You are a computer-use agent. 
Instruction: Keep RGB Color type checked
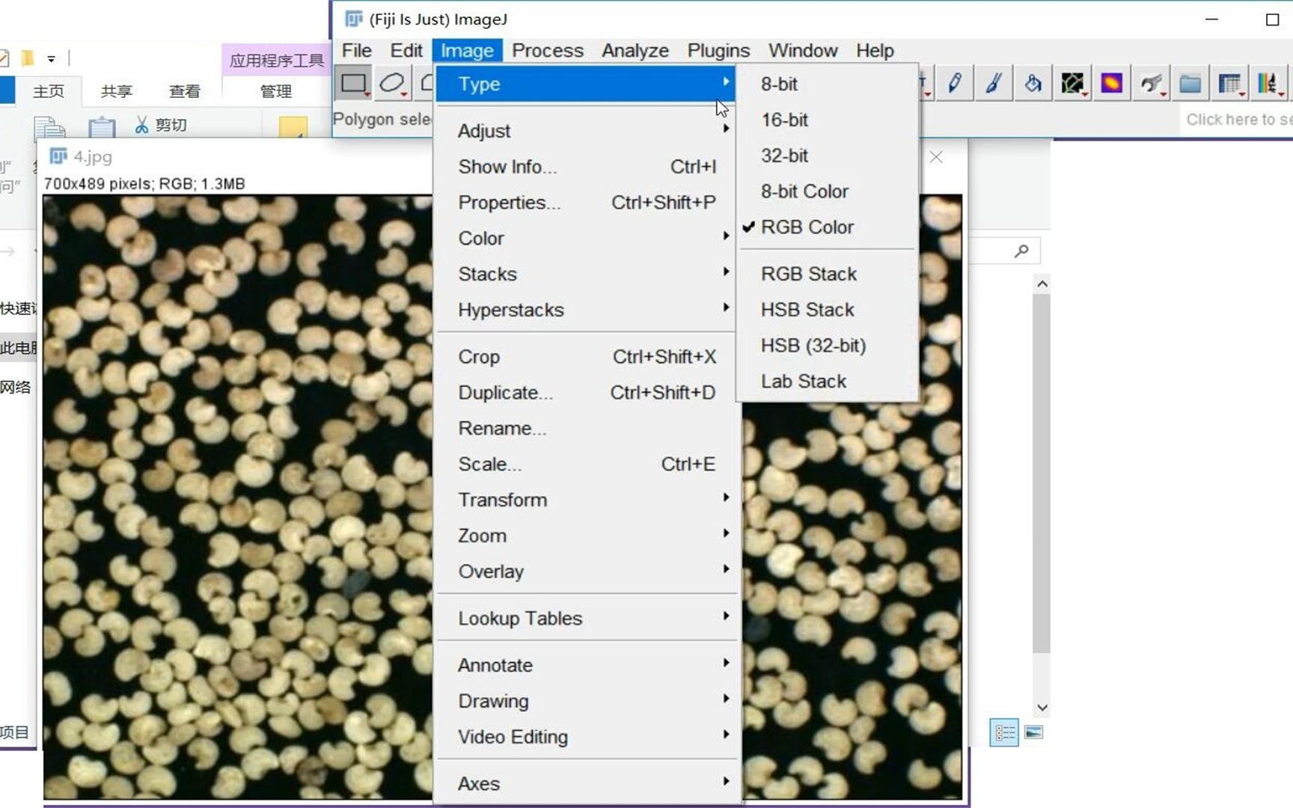click(x=808, y=227)
